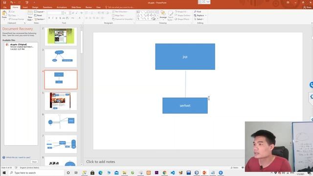Open Quick Styles gallery
The width and height of the screenshot is (313, 176).
(170, 16)
